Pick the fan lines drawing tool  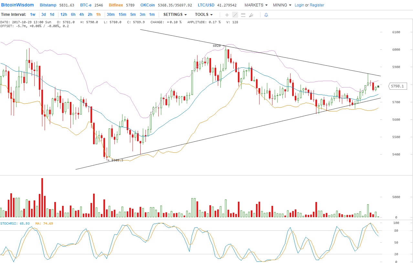pyautogui.click(x=251, y=15)
